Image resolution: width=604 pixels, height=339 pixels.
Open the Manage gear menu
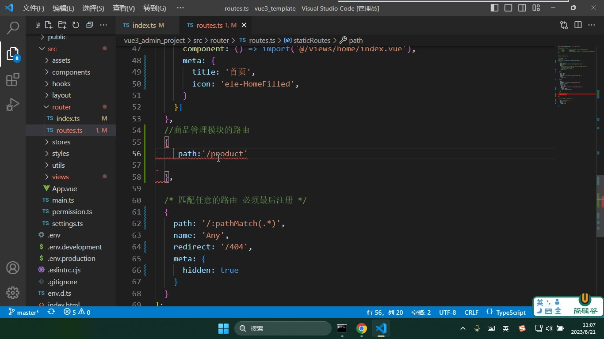[13, 292]
